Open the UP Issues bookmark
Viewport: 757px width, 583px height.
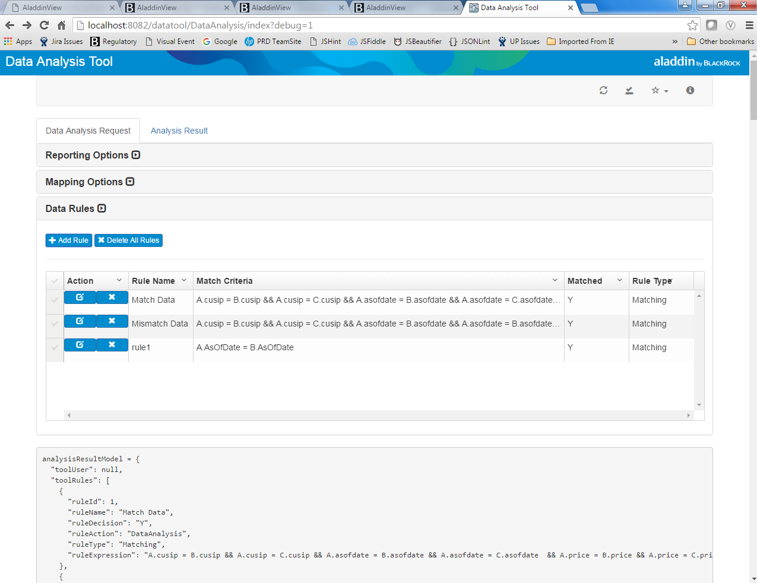519,42
